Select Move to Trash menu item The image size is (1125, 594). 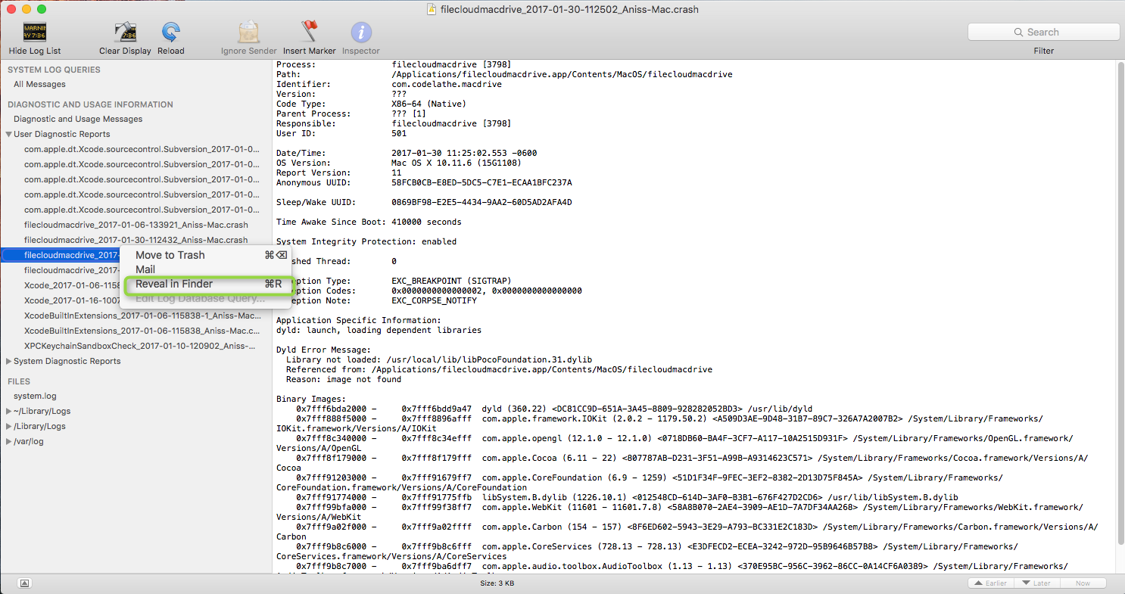tap(170, 255)
